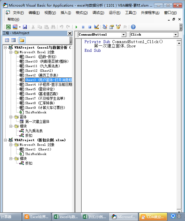
Task: Click in the code line 第一次建立窗体.Show
Action: coord(115,46)
